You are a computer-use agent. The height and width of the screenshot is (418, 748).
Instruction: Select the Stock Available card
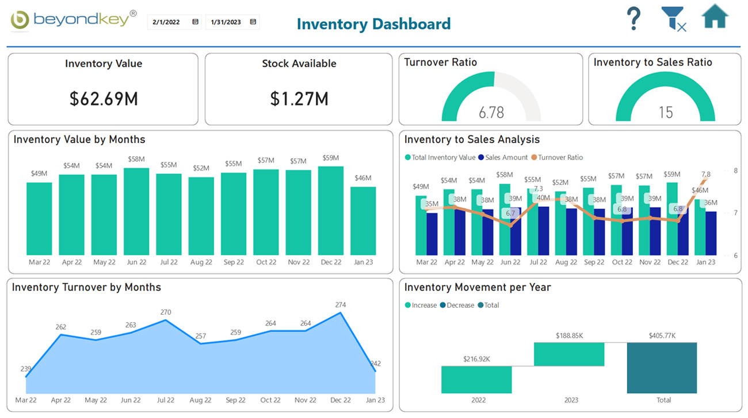pos(299,89)
